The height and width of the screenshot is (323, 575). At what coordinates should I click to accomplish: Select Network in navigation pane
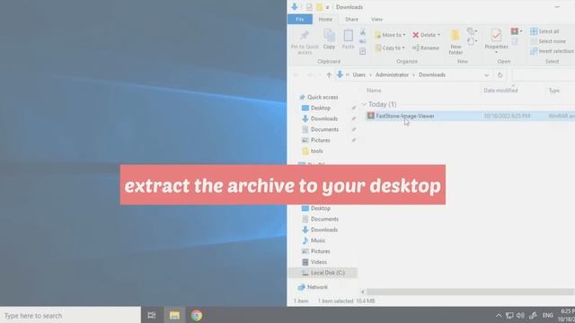tap(313, 287)
